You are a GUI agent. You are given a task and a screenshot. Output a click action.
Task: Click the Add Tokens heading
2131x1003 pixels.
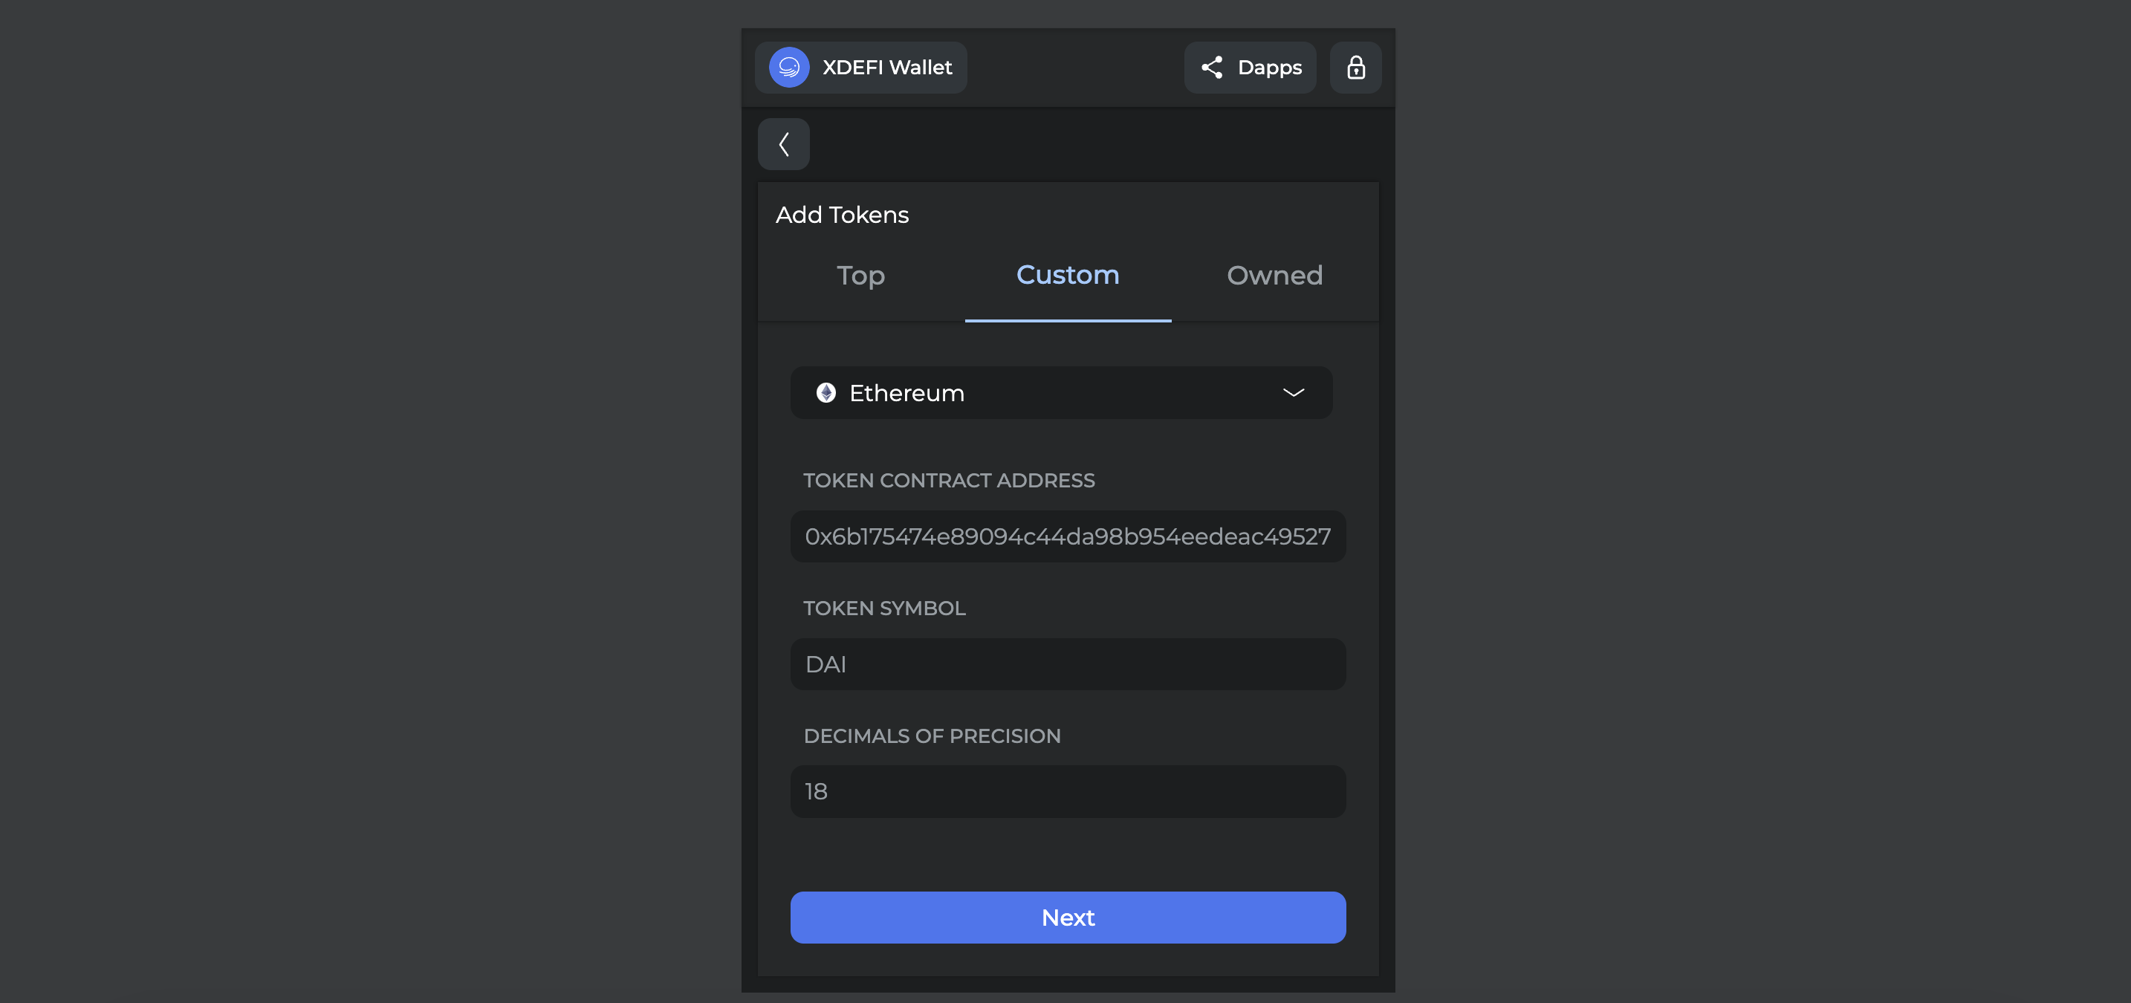842,215
